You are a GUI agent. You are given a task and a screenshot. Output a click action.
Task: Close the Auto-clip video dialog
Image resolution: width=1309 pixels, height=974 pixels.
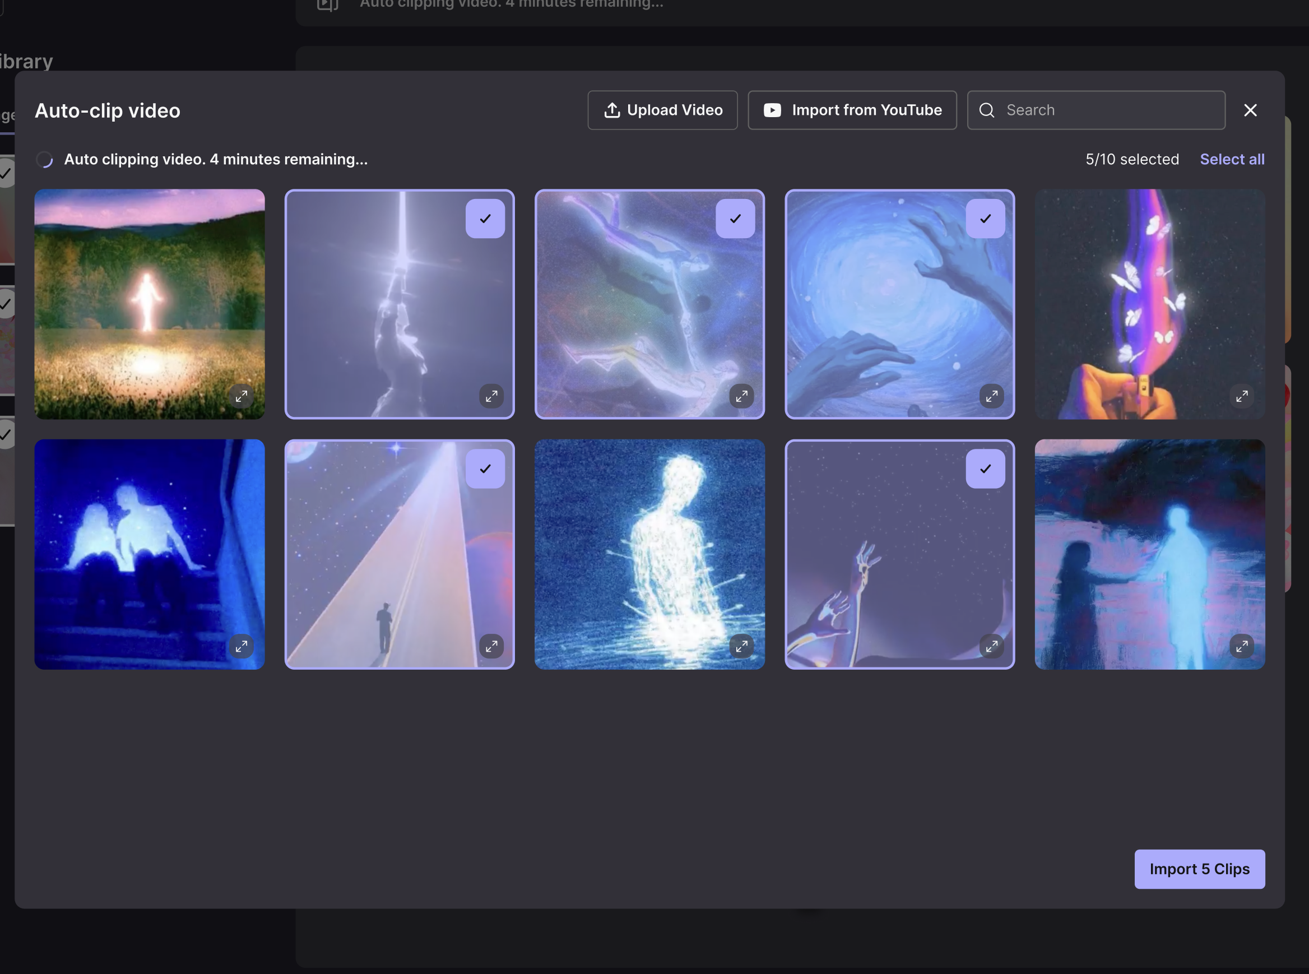(x=1250, y=110)
